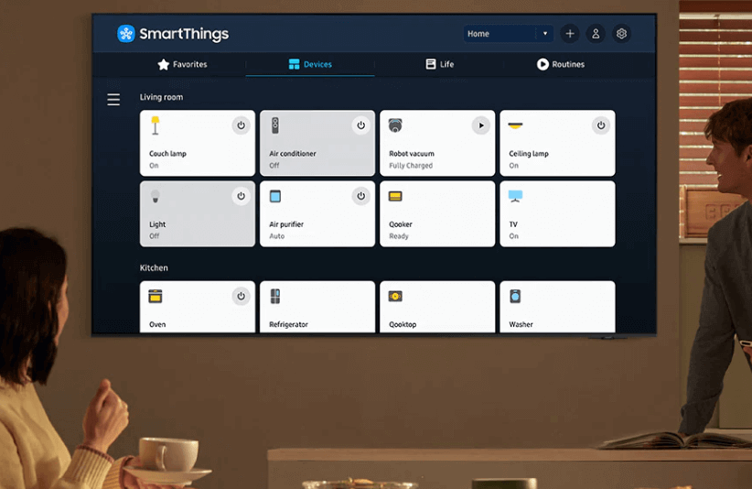Viewport: 752px width, 489px height.
Task: Click the Washer device icon
Action: coord(515,297)
